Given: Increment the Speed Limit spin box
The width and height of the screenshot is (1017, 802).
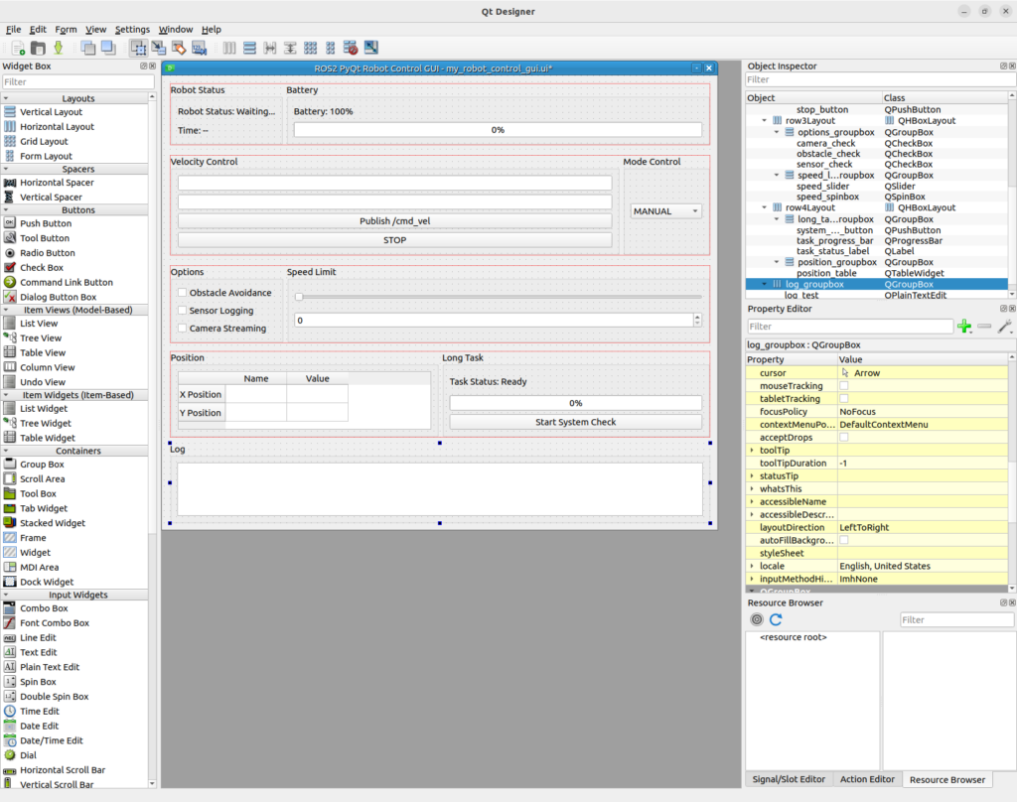Looking at the screenshot, I should [x=697, y=317].
